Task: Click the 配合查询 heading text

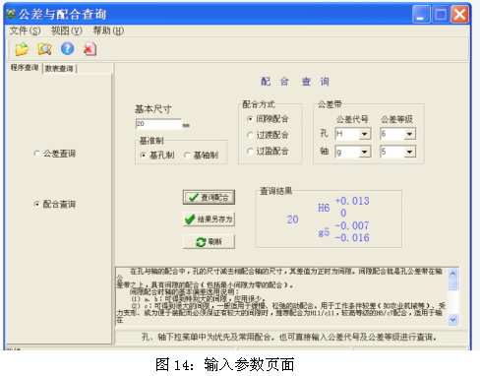Action: click(x=295, y=82)
